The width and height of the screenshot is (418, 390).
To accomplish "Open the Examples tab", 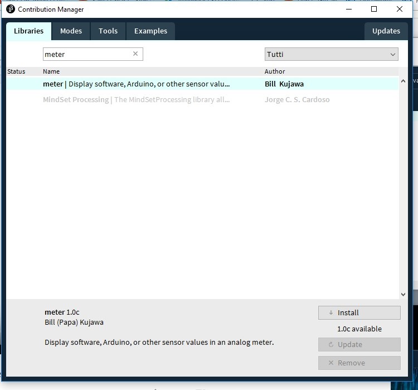I will click(150, 31).
